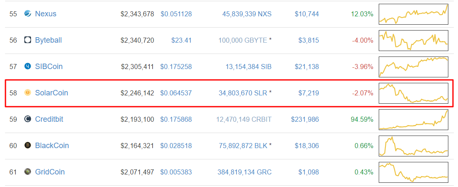Click the SIBCoin logo icon
The width and height of the screenshot is (458, 187).
[27, 67]
